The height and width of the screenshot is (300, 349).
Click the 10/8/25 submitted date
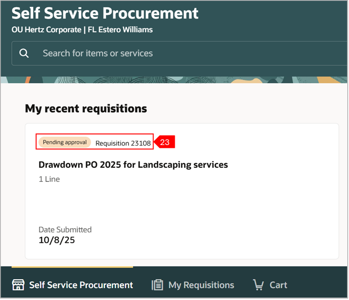(57, 240)
